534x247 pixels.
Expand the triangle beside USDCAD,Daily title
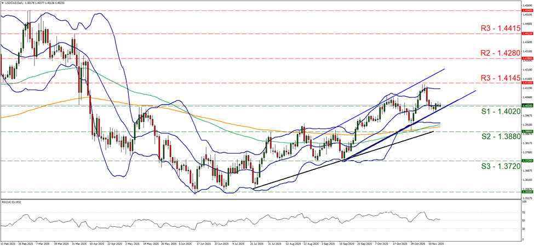pyautogui.click(x=3, y=3)
